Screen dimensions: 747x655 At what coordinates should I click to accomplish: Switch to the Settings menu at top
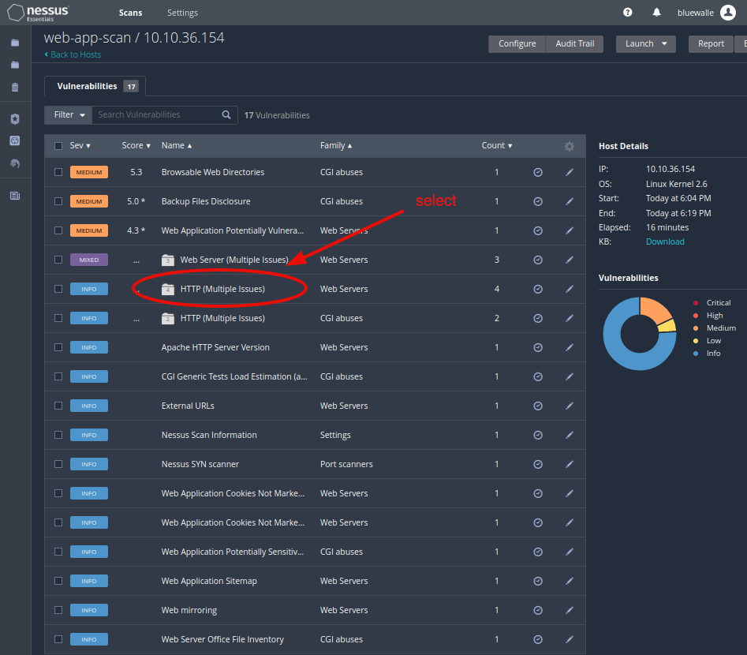[x=182, y=13]
